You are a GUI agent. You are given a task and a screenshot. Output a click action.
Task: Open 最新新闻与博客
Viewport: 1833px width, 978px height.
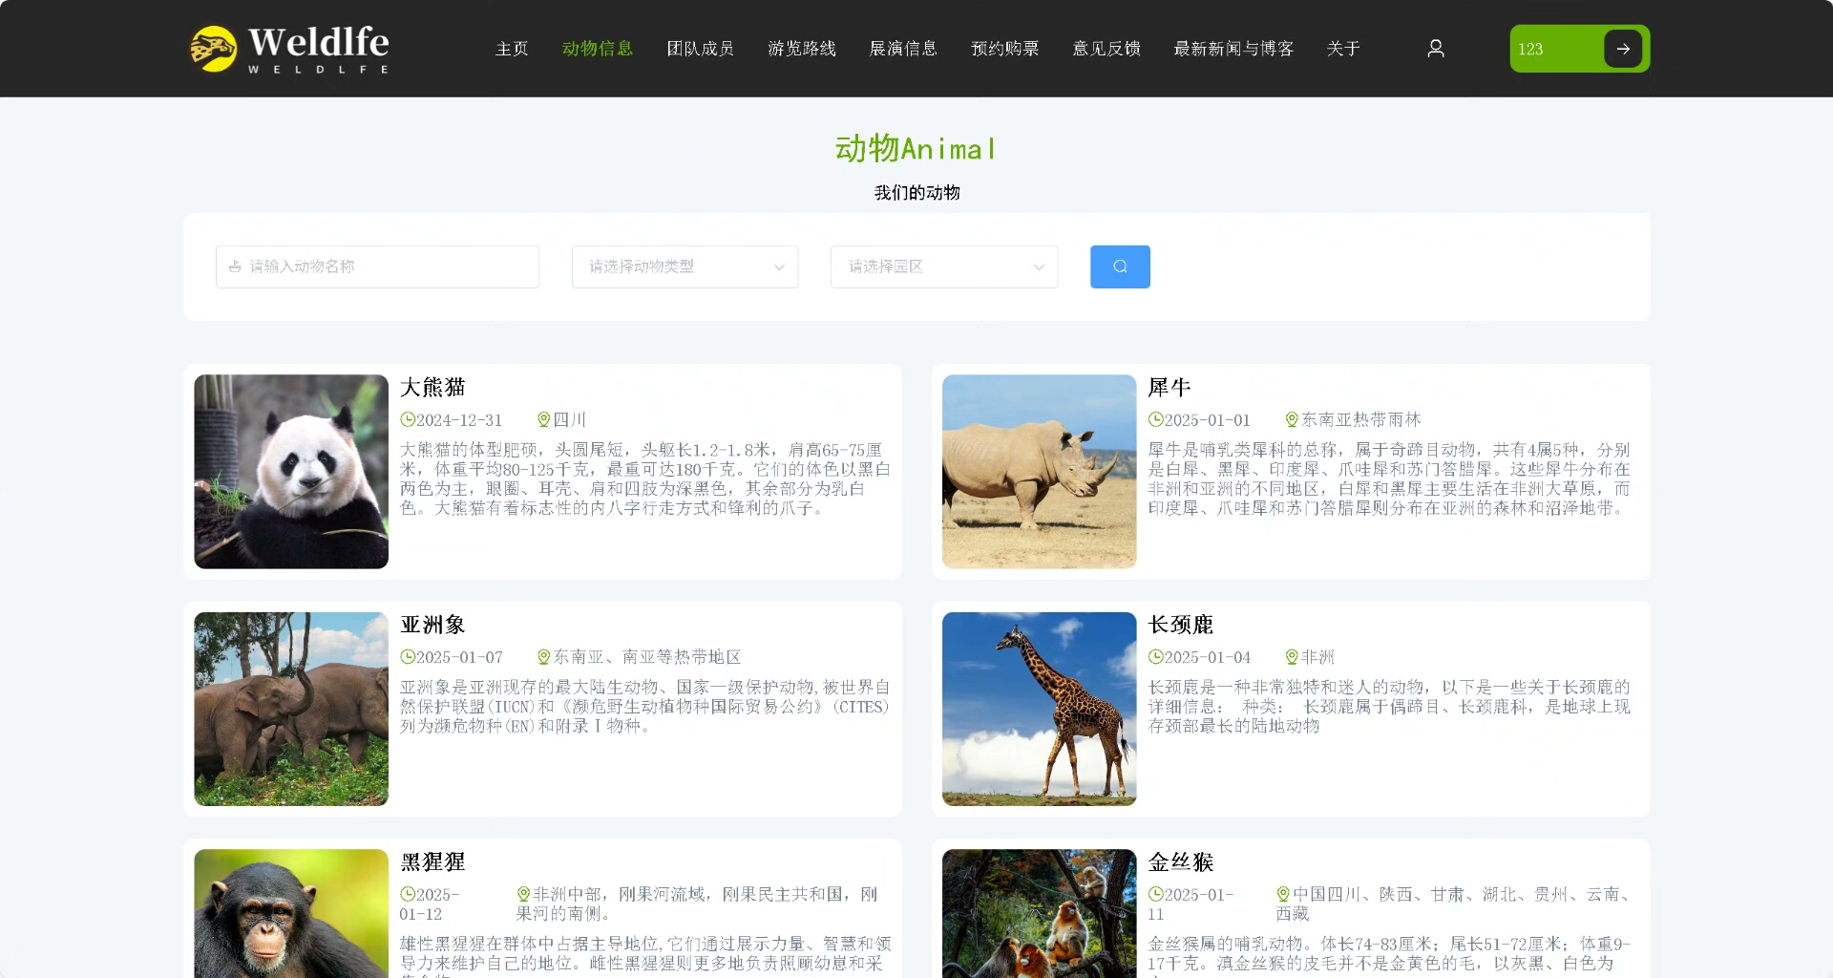[x=1233, y=49]
